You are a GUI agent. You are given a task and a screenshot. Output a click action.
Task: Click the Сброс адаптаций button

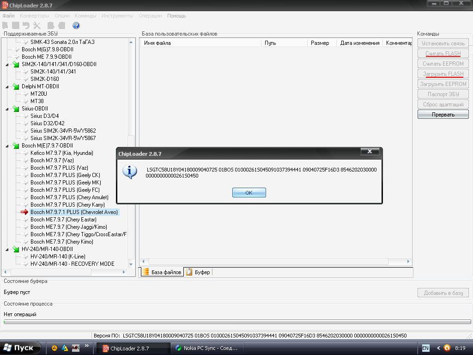pos(443,104)
